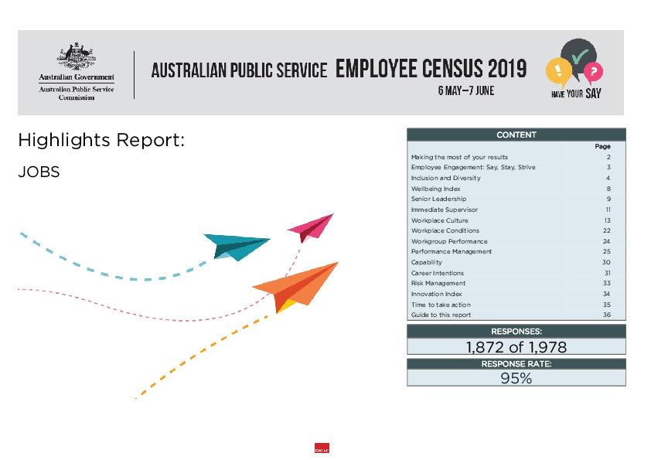
Task: Click the '1,872 of 1,978' responses value
Action: (516, 347)
